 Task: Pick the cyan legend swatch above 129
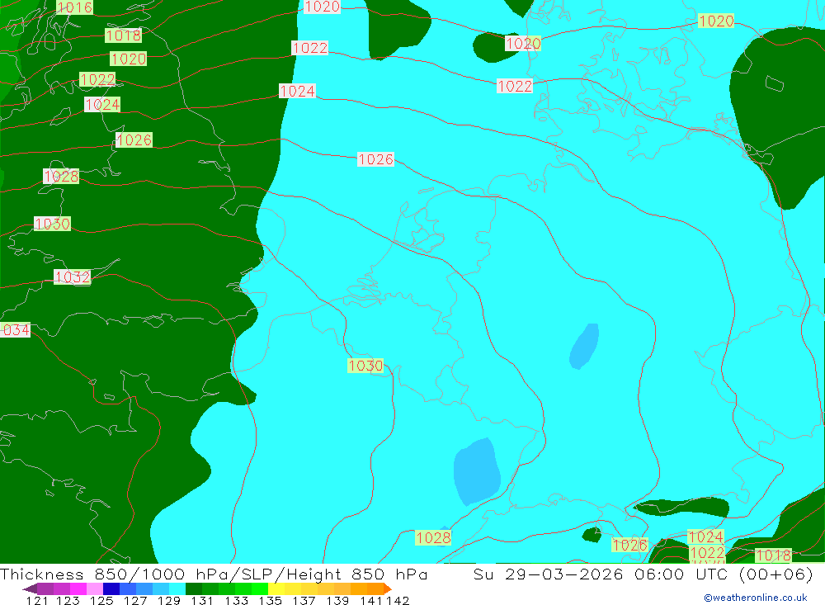click(x=177, y=588)
